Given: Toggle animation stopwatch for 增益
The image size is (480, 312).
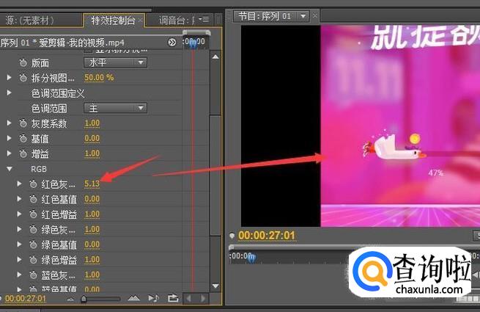Looking at the screenshot, I should point(23,153).
